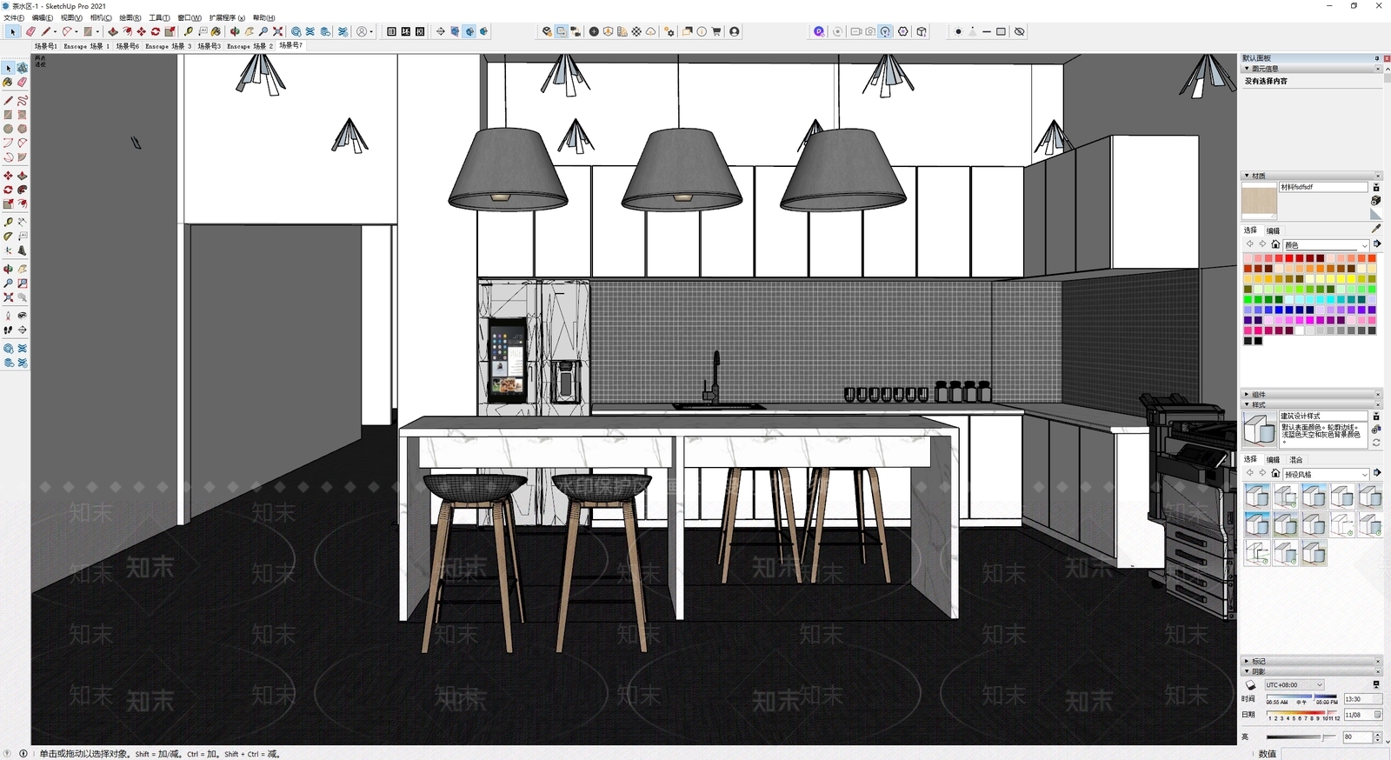Select the Pan tool in top toolbar

249,31
